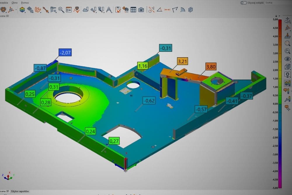Viewport: 292px width, 195px height.
Task: Open the display settings gear dropdown in sidebar
Action: (287, 74)
